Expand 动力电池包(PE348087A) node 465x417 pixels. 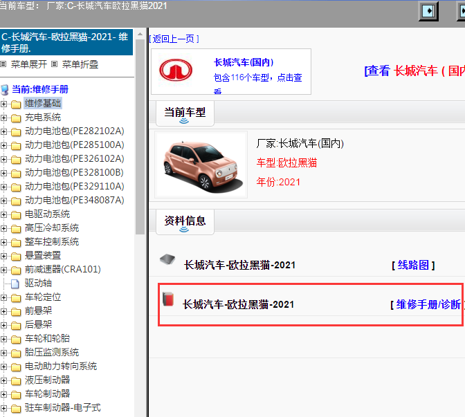pyautogui.click(x=3, y=201)
